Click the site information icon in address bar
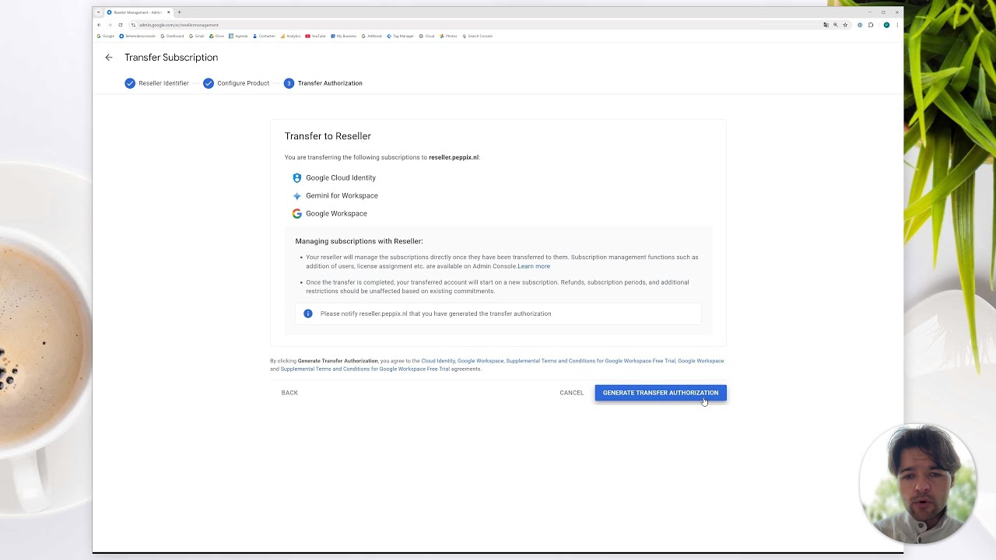Viewport: 996px width, 560px height. pyautogui.click(x=133, y=25)
